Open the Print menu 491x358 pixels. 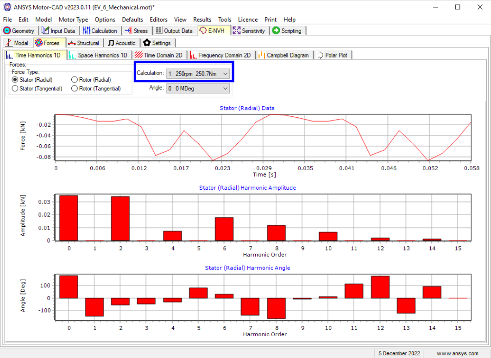(x=271, y=19)
